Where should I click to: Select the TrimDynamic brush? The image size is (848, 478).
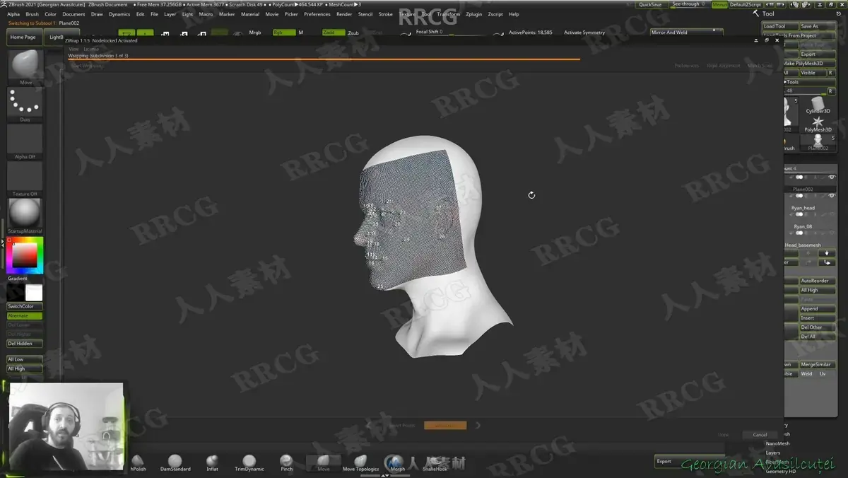(249, 462)
